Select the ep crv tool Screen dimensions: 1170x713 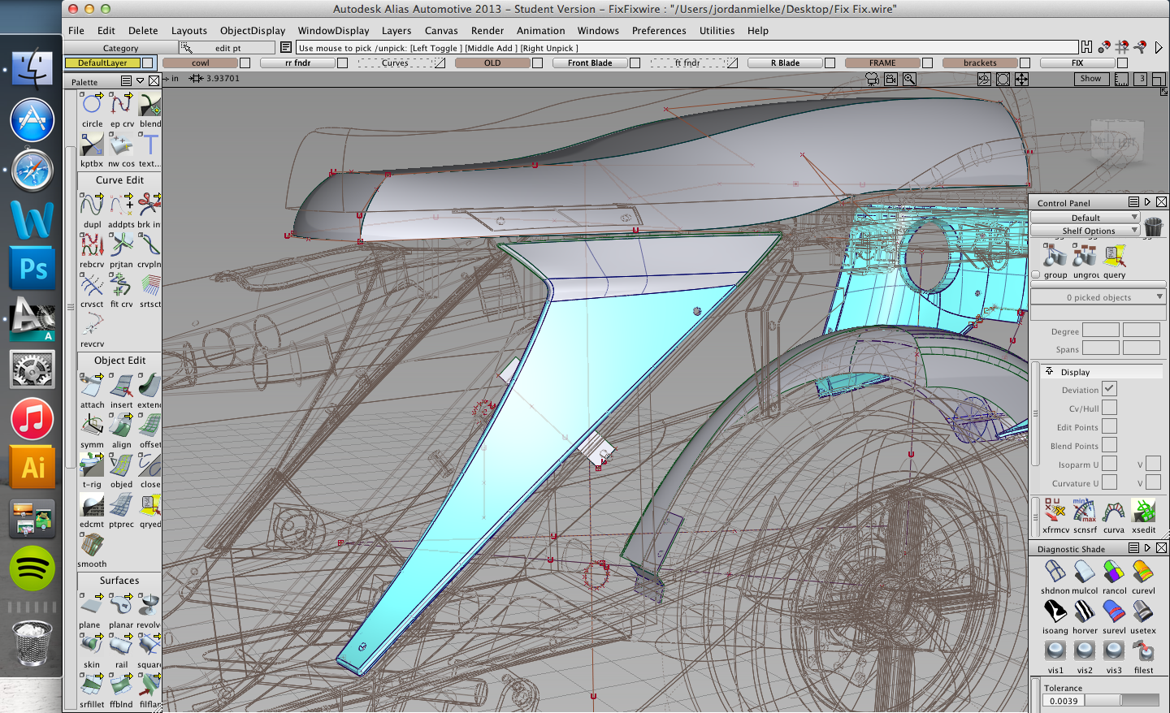121,105
